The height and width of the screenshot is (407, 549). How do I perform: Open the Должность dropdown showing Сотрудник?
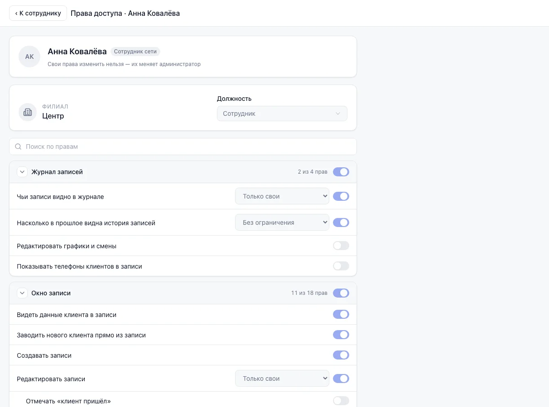[x=282, y=114]
